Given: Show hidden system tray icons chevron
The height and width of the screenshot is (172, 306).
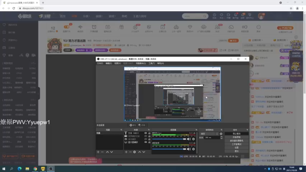Looking at the screenshot, I should (265, 169).
